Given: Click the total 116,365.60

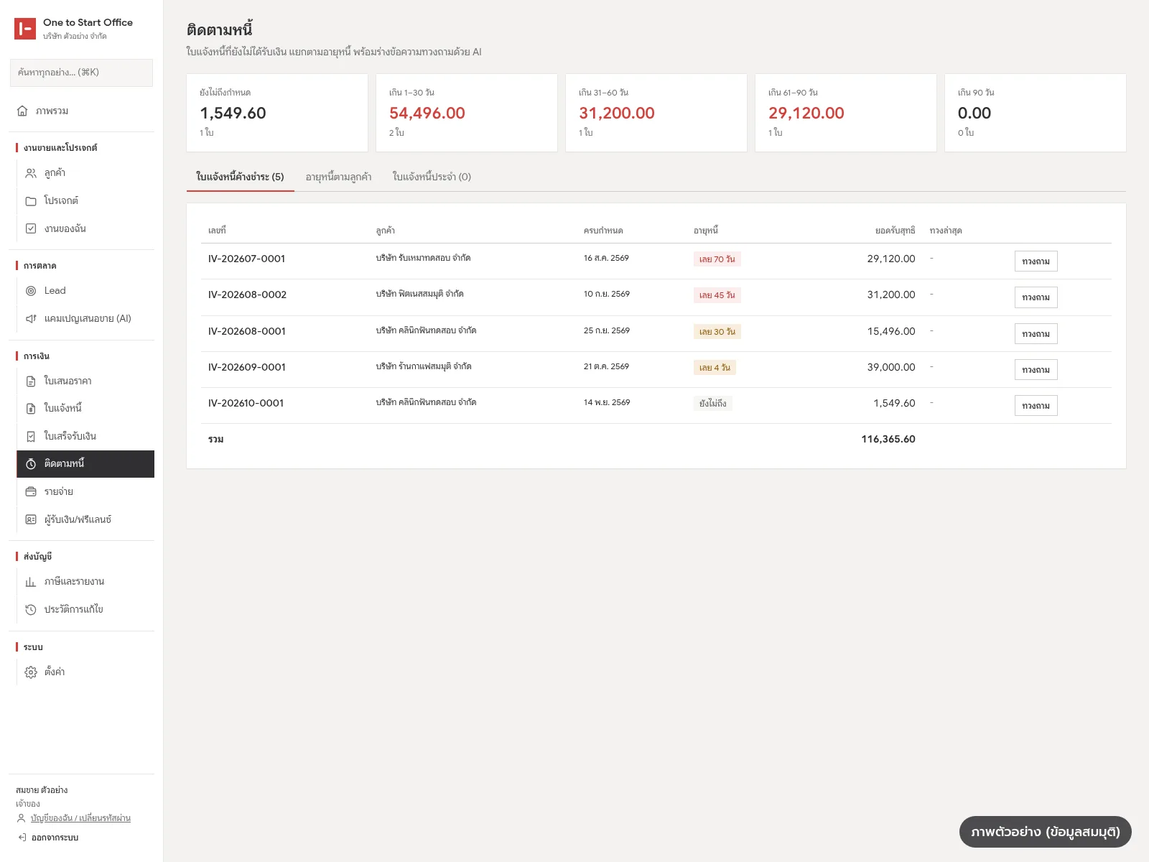Looking at the screenshot, I should pos(888,439).
